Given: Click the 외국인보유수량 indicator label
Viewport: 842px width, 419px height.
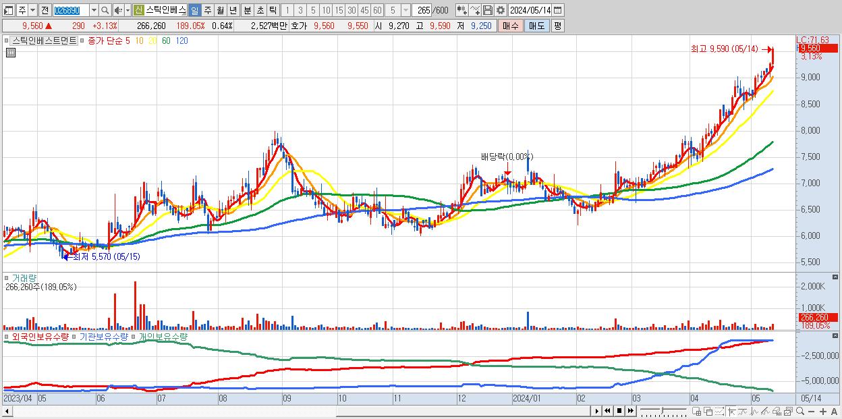Looking at the screenshot, I should coord(40,336).
